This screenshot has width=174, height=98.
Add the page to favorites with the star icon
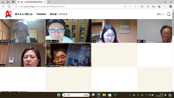click(135, 7)
